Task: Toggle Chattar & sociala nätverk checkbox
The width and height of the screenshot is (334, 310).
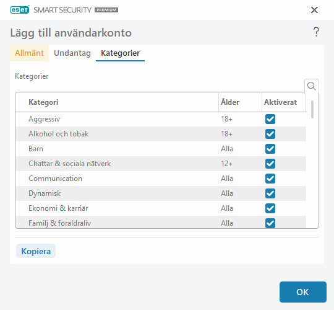Action: point(270,164)
